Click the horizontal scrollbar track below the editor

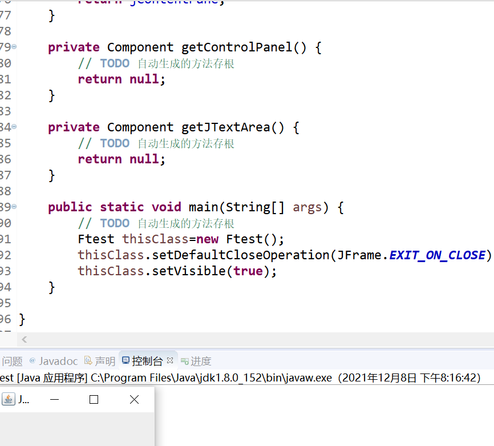pos(257,339)
